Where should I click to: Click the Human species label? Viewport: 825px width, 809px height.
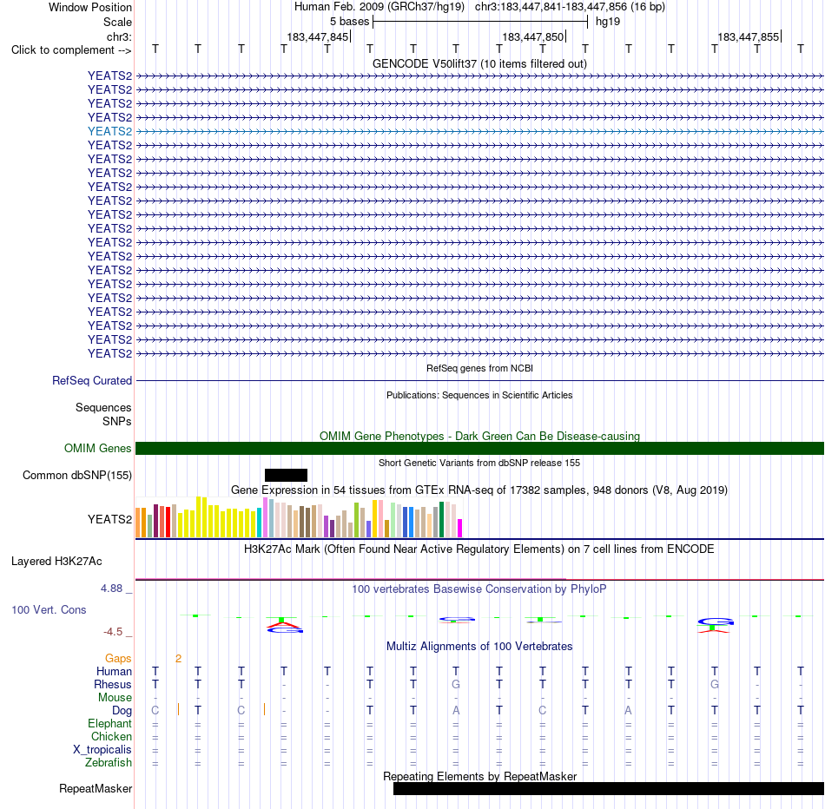(114, 672)
